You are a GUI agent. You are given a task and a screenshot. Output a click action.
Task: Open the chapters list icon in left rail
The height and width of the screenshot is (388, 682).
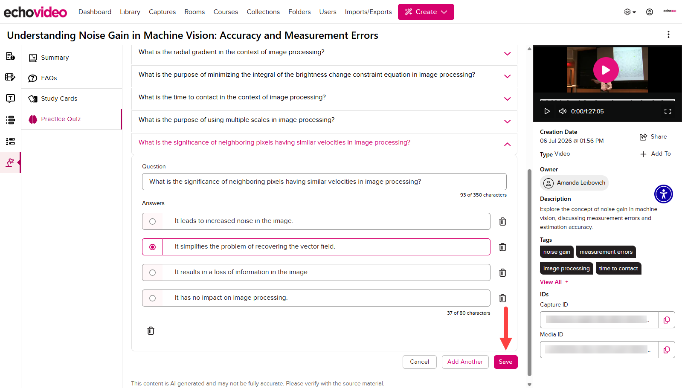(10, 120)
